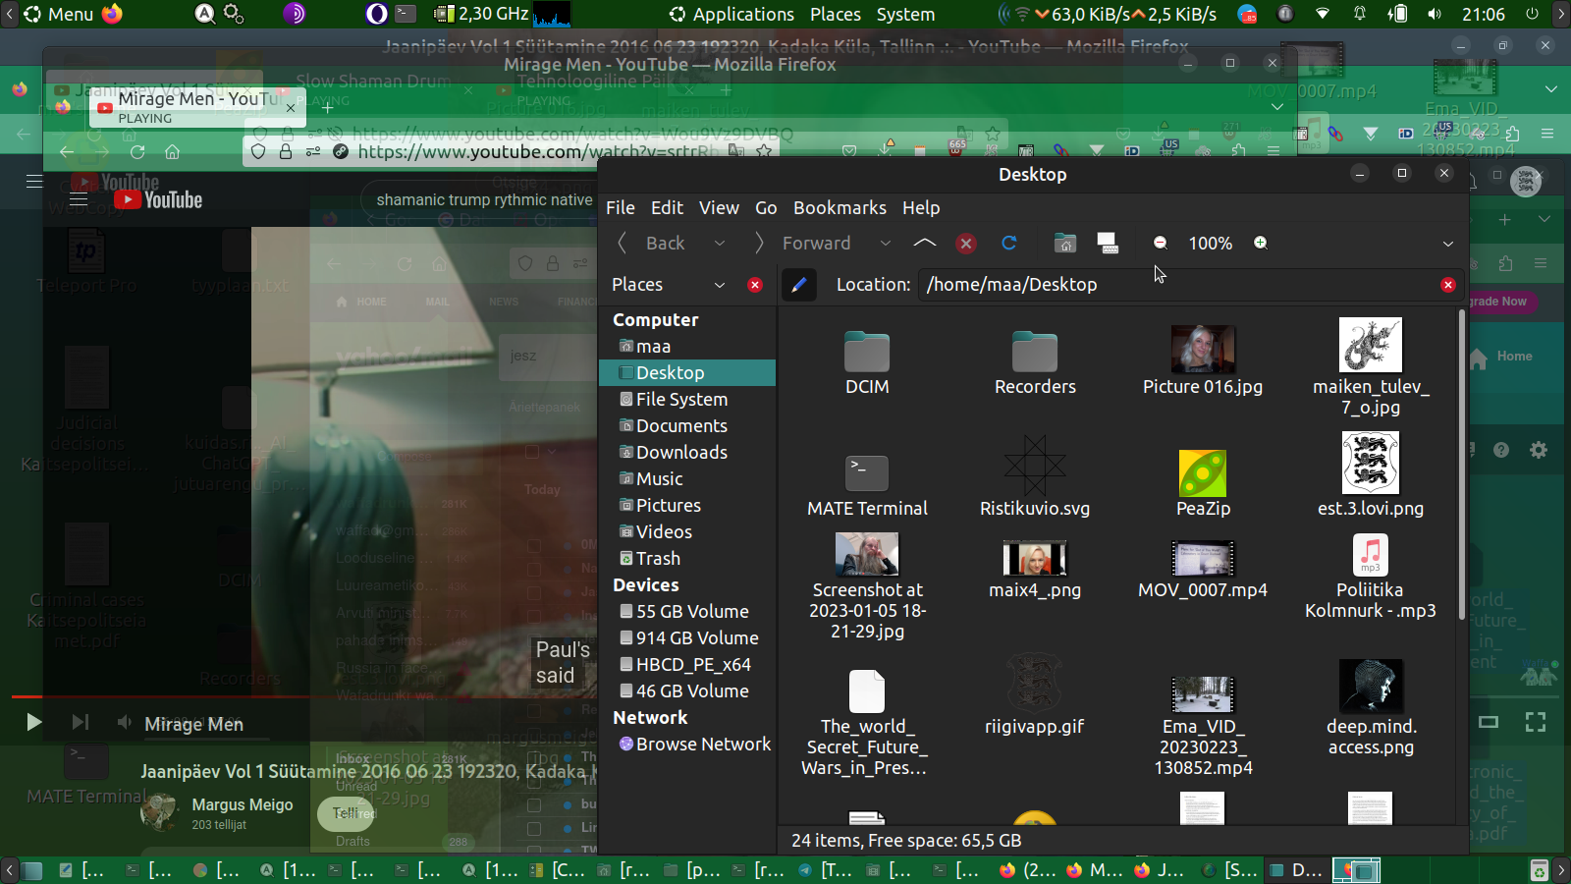Reload the Desktop folder view
This screenshot has width=1571, height=884.
1008,243
